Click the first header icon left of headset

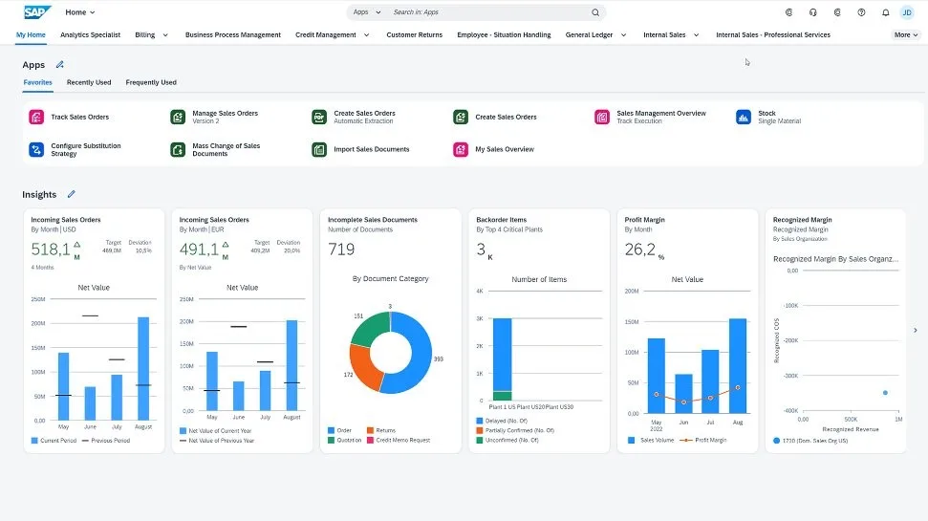click(x=788, y=11)
